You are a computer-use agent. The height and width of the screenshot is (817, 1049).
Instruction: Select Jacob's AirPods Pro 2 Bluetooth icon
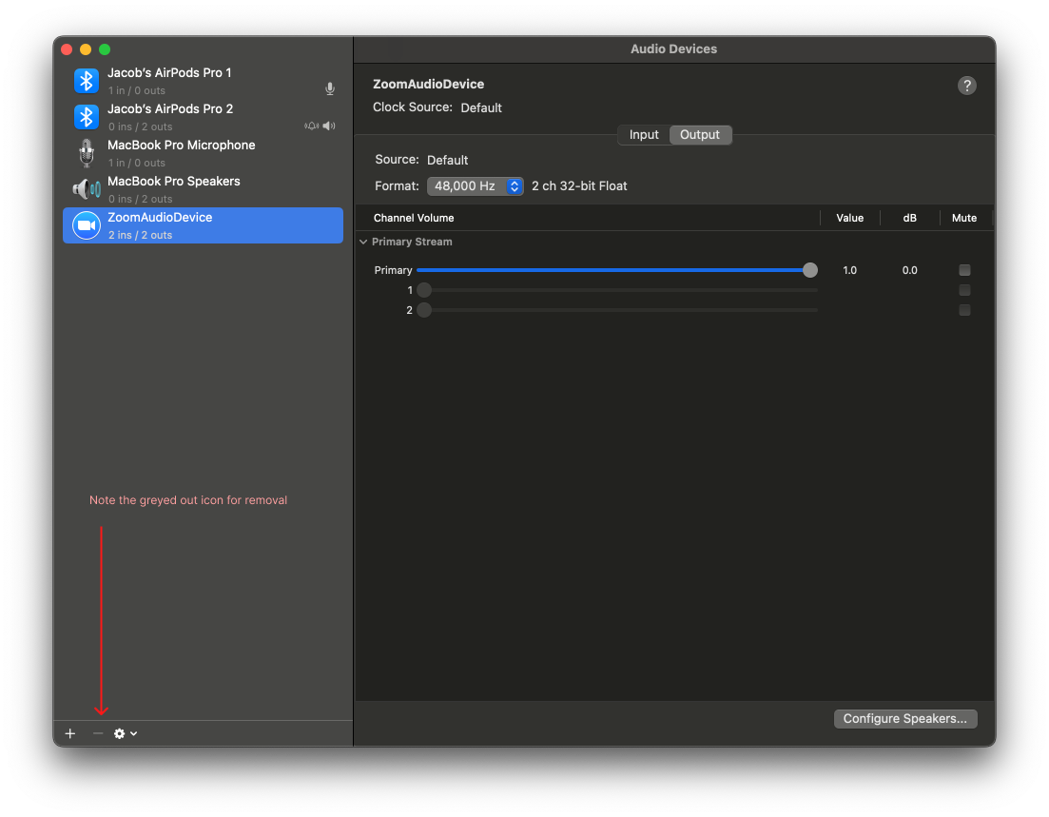pos(87,117)
